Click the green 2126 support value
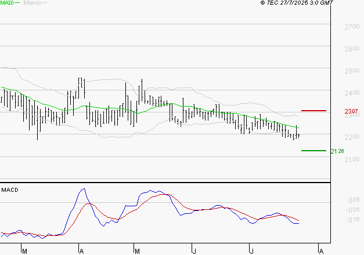This screenshot has height=255, width=364. [x=337, y=151]
